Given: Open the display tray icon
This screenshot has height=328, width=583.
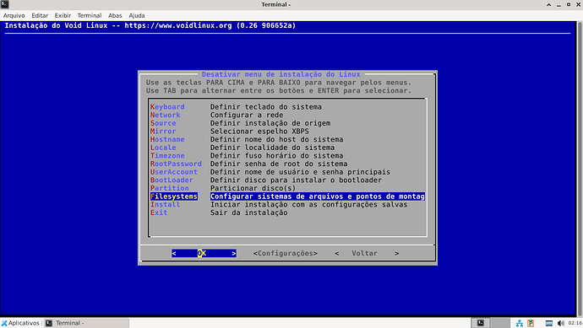Looking at the screenshot, I should coord(549,324).
